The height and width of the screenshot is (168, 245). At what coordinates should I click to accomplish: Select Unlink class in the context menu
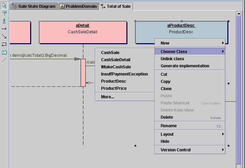[x=172, y=59]
